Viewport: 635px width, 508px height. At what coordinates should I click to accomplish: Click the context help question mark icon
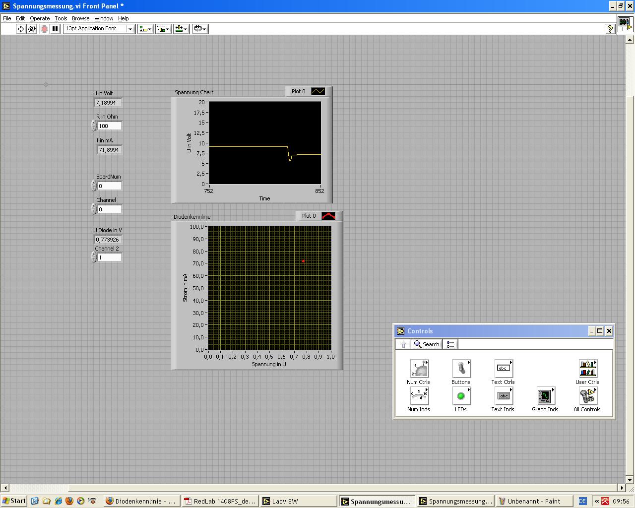pos(610,29)
